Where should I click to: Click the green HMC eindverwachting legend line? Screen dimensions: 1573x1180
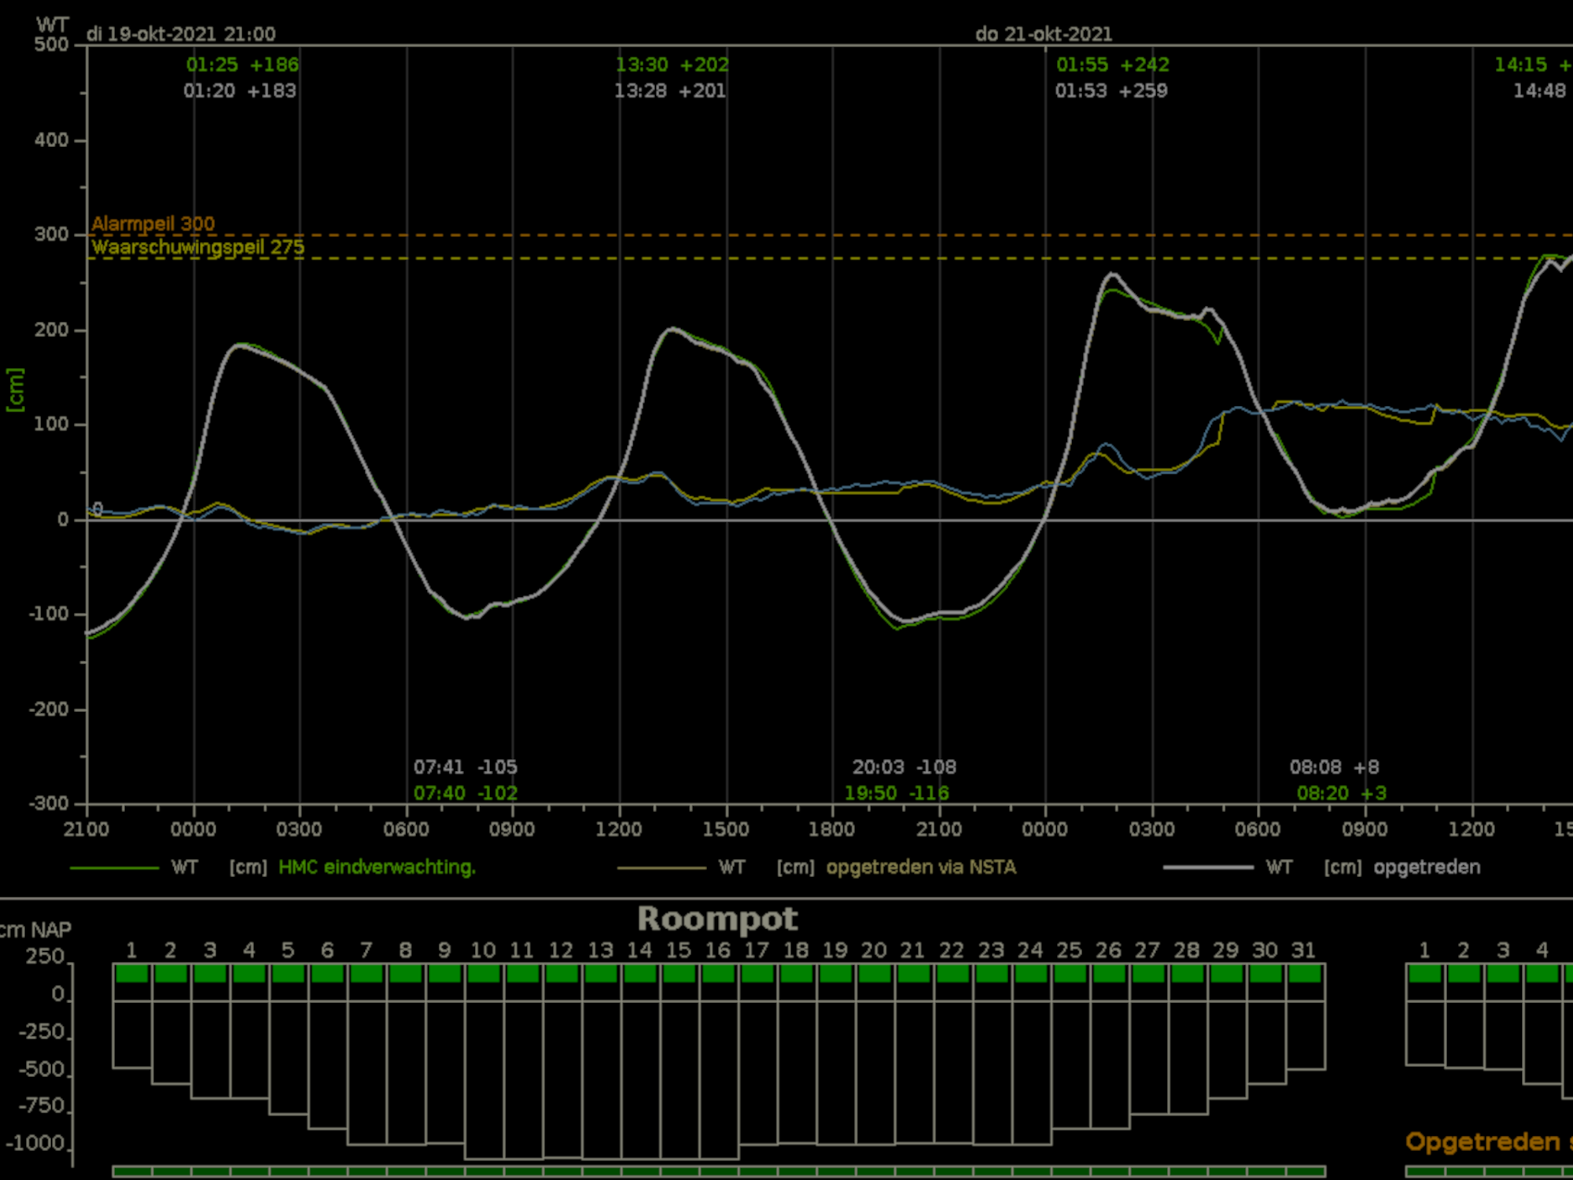tap(115, 868)
